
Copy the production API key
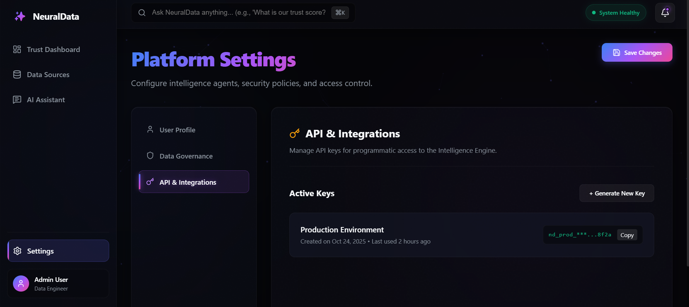(627, 235)
